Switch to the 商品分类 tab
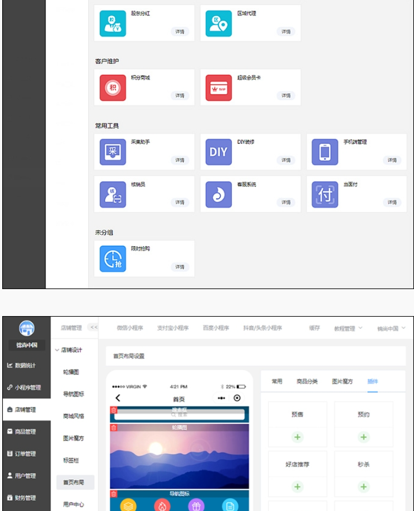 pyautogui.click(x=307, y=381)
